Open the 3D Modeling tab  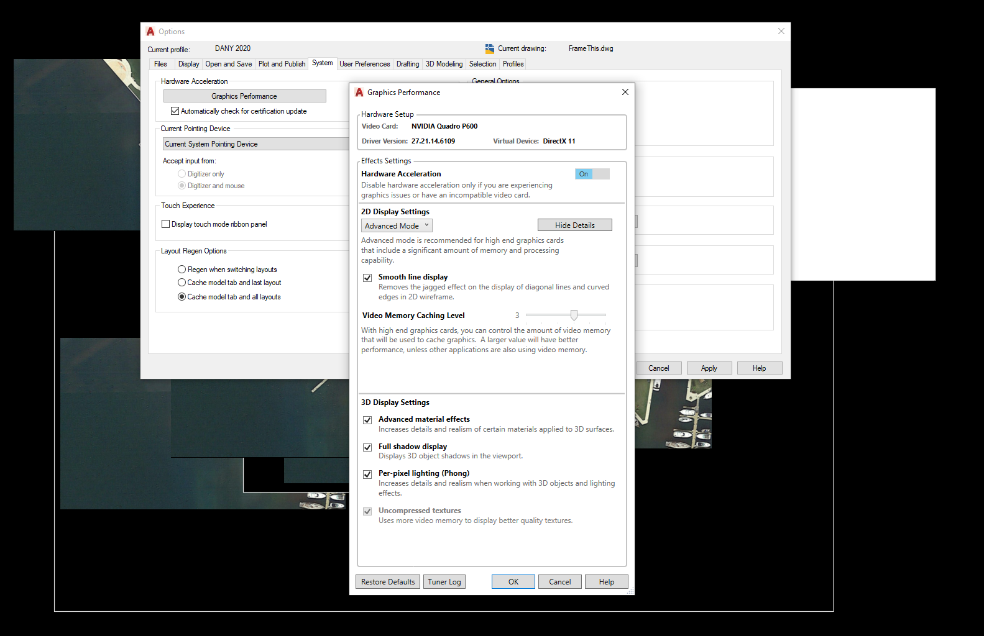[x=444, y=64]
